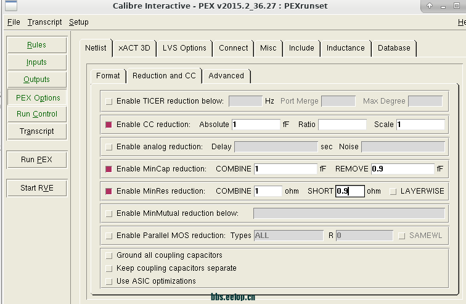The image size is (466, 304).
Task: Select the xACT 3D tab
Action: [x=134, y=48]
